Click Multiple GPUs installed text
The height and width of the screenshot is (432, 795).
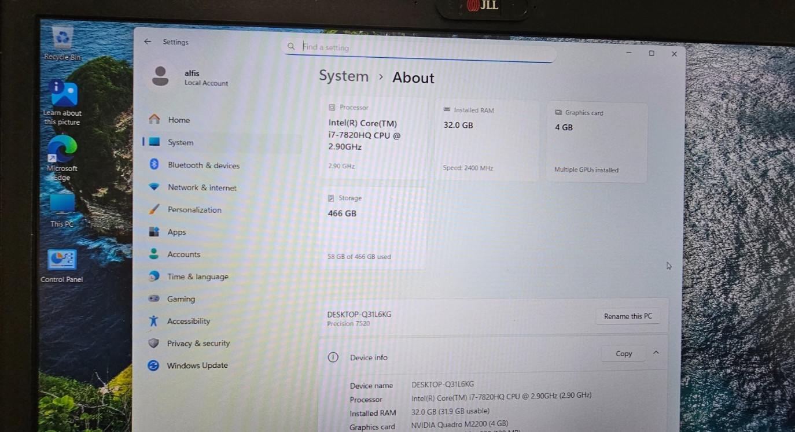pyautogui.click(x=586, y=170)
